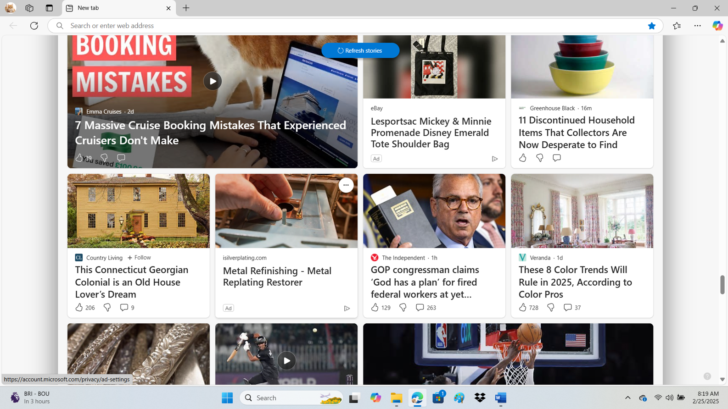Open comments on Cruise Booking Mistakes story
This screenshot has width=728, height=409.
[121, 158]
